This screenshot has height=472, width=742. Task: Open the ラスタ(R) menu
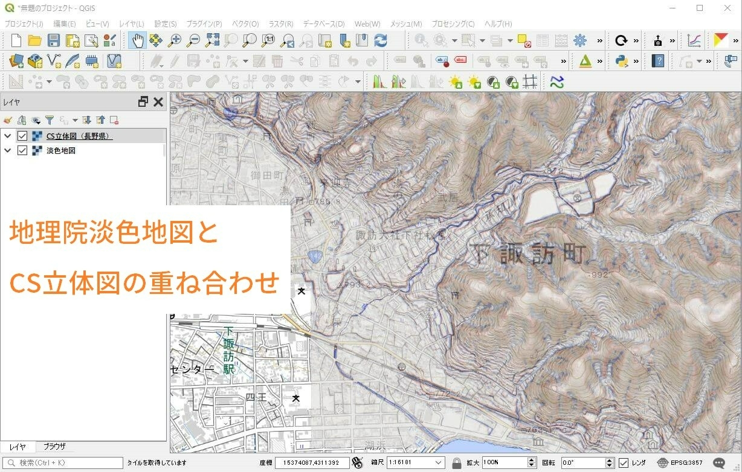coord(281,24)
